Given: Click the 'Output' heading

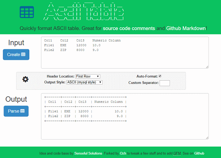Looking at the screenshot, I should point(16,99).
